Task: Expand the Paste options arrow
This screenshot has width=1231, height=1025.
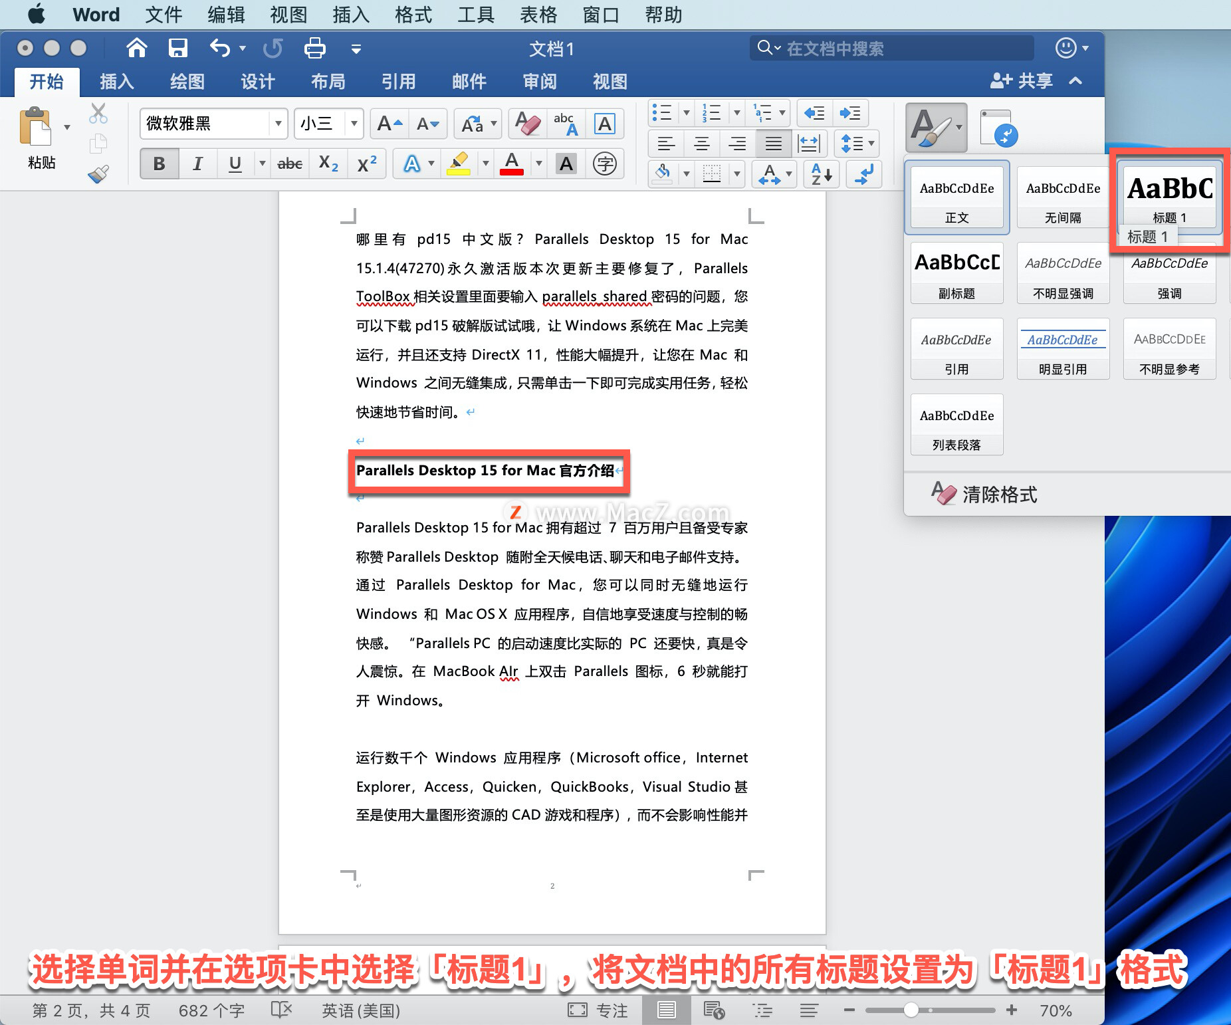Action: (x=67, y=127)
